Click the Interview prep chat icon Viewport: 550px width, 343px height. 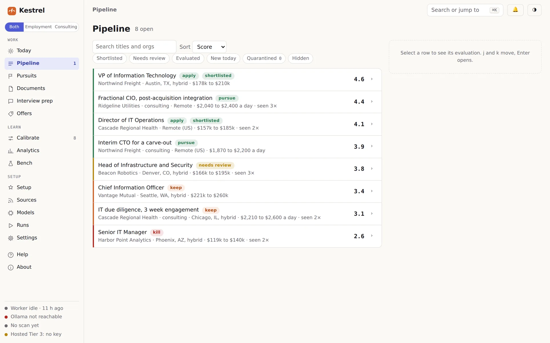point(11,101)
